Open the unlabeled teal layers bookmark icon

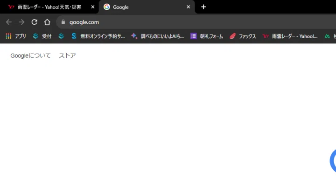click(x=61, y=36)
